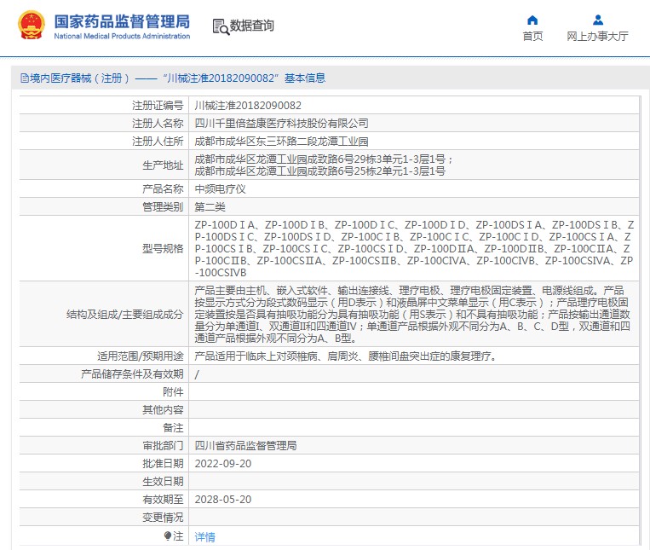Click intended use text 产品适用于临床上对颈椎病
This screenshot has height=550, width=650.
click(346, 356)
